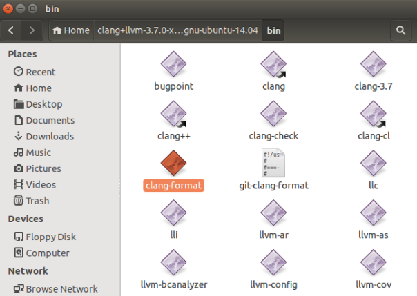The height and width of the screenshot is (296, 417).
Task: Select the clang-3.7 binary icon
Action: coord(374,66)
